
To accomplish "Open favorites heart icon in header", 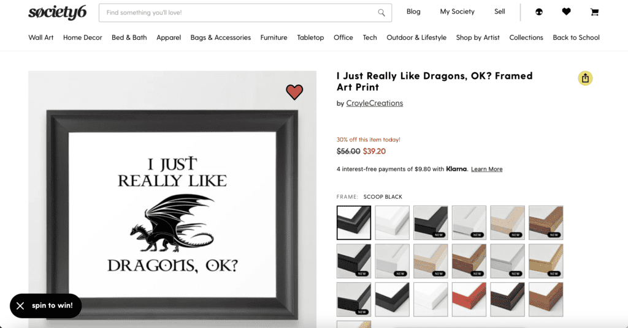I will [566, 12].
